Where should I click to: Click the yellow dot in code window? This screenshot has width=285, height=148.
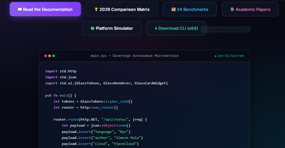point(50,56)
